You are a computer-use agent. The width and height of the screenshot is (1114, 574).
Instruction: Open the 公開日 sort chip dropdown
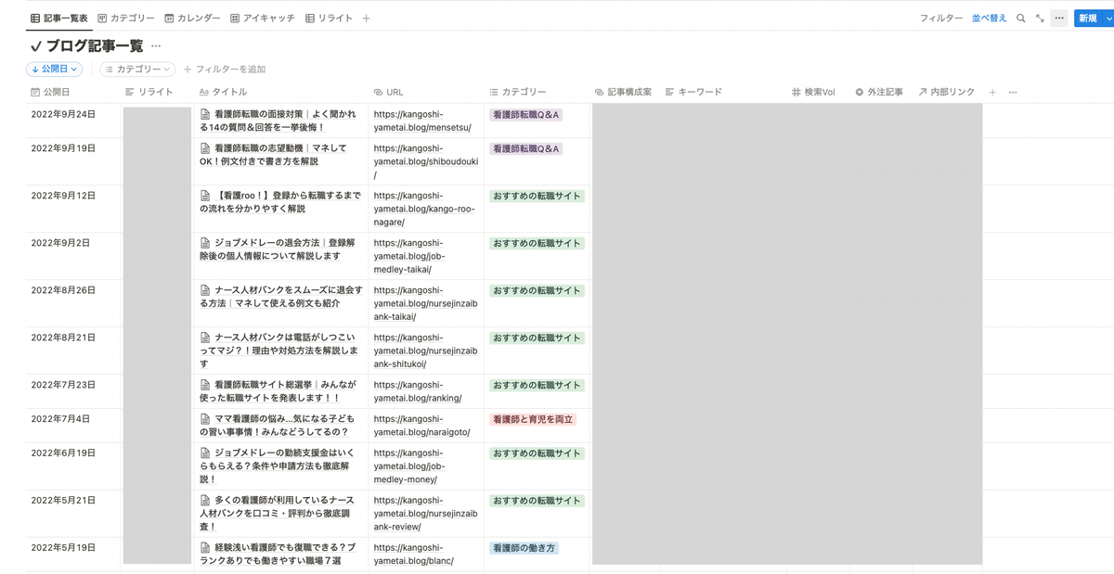(55, 69)
